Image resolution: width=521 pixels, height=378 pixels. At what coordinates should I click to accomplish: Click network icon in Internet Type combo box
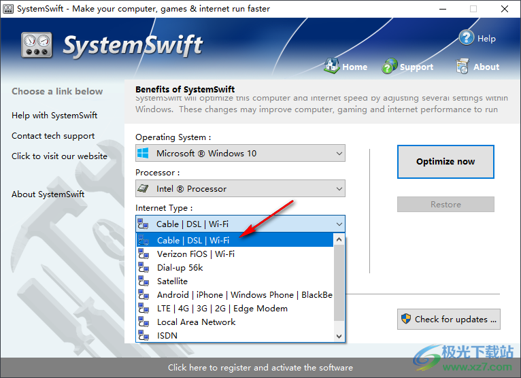coord(143,224)
